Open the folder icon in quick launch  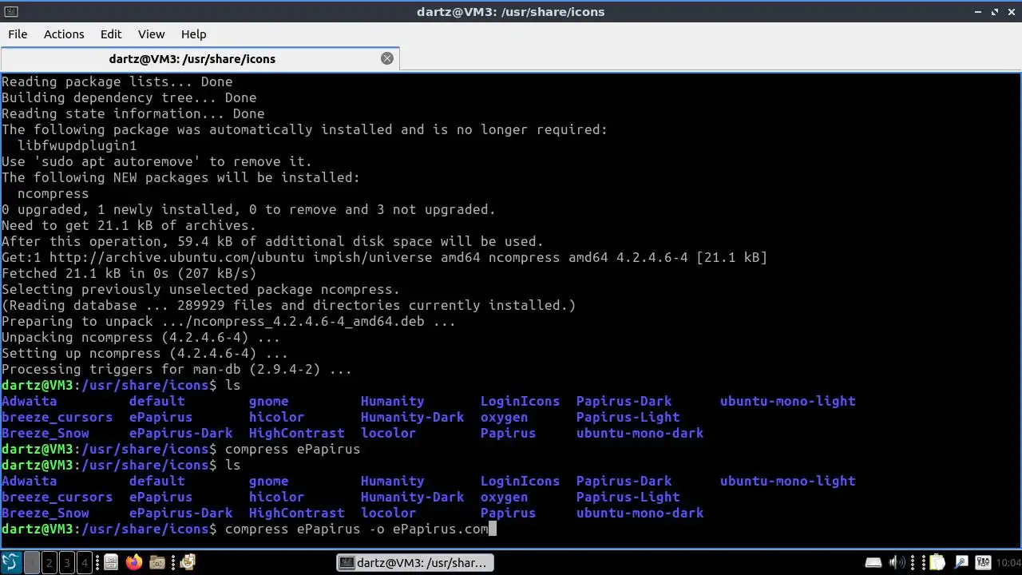point(157,563)
